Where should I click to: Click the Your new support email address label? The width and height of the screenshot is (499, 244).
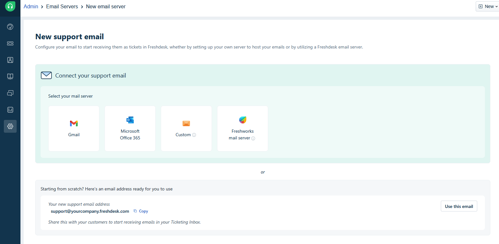point(79,204)
